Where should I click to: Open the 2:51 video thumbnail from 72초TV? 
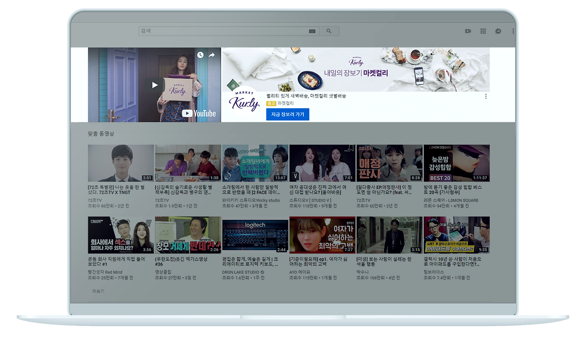(x=121, y=163)
